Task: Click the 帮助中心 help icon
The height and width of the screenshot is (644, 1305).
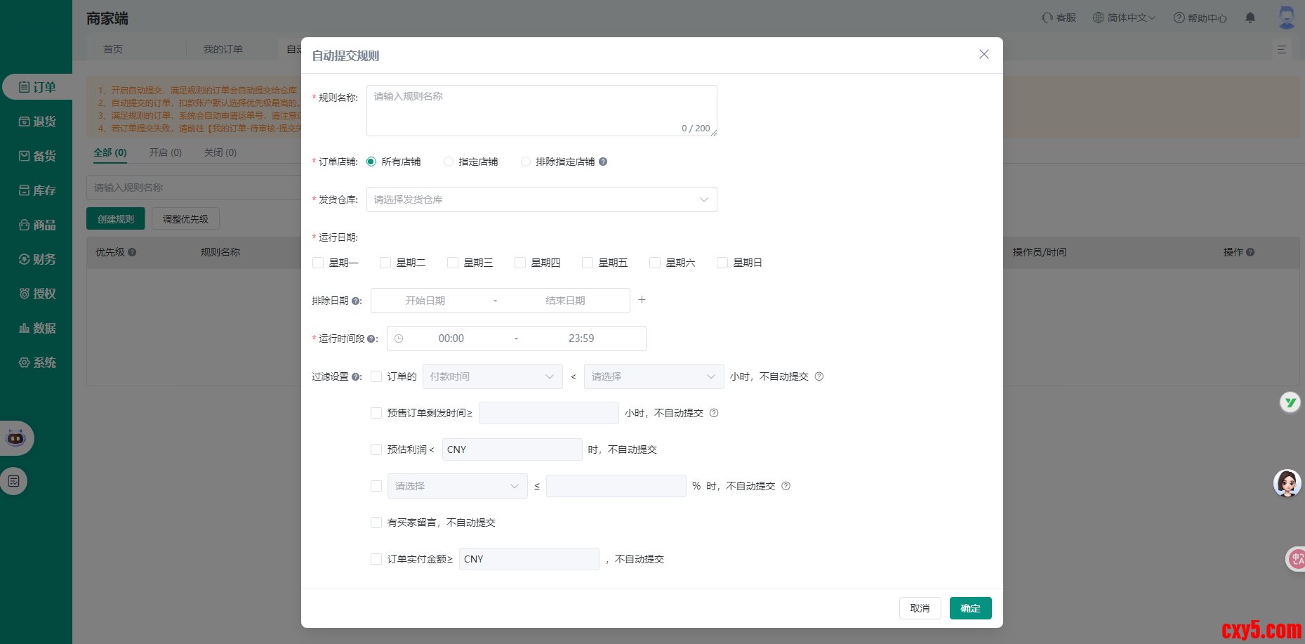Action: tap(1179, 18)
